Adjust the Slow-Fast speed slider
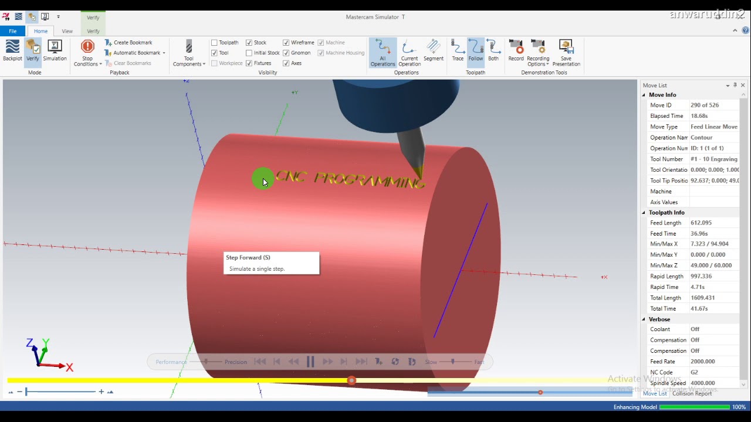 (x=452, y=362)
